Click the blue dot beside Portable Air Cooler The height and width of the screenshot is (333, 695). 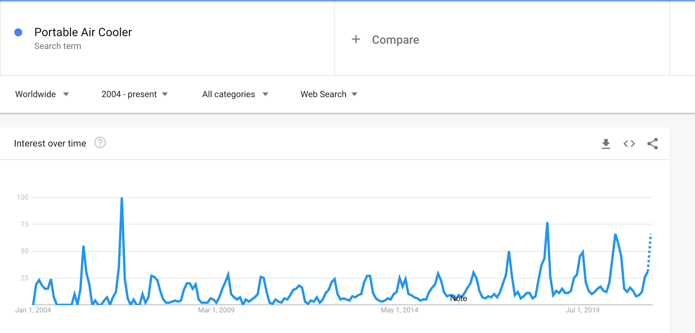point(18,33)
